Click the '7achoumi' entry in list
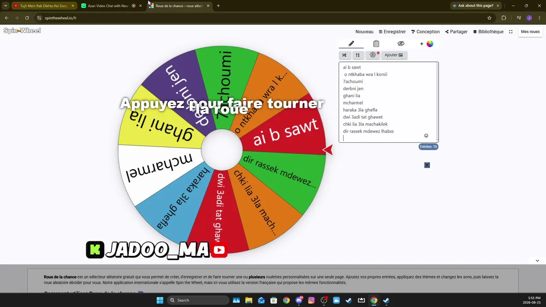The image size is (546, 307). click(x=353, y=81)
